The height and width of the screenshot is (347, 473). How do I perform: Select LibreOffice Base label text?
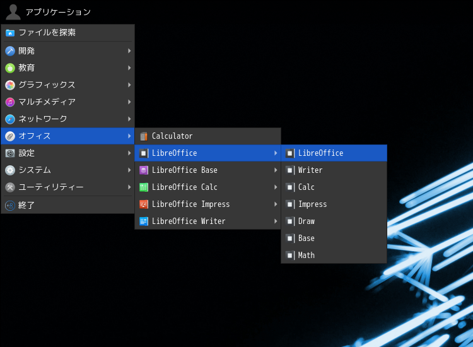click(185, 170)
